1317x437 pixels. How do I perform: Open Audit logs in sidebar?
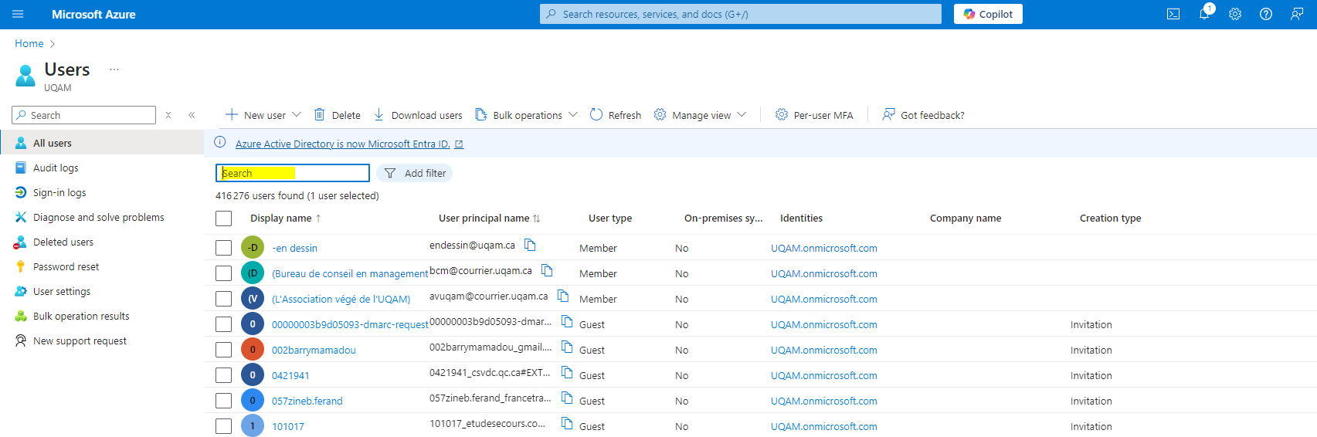pyautogui.click(x=56, y=168)
